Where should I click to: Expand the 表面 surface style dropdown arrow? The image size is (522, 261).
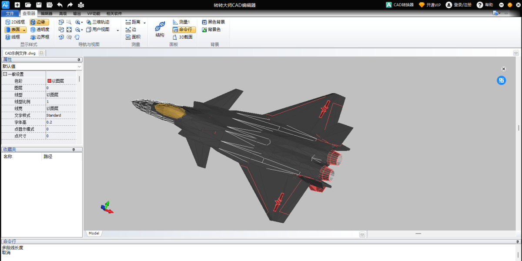(24, 30)
